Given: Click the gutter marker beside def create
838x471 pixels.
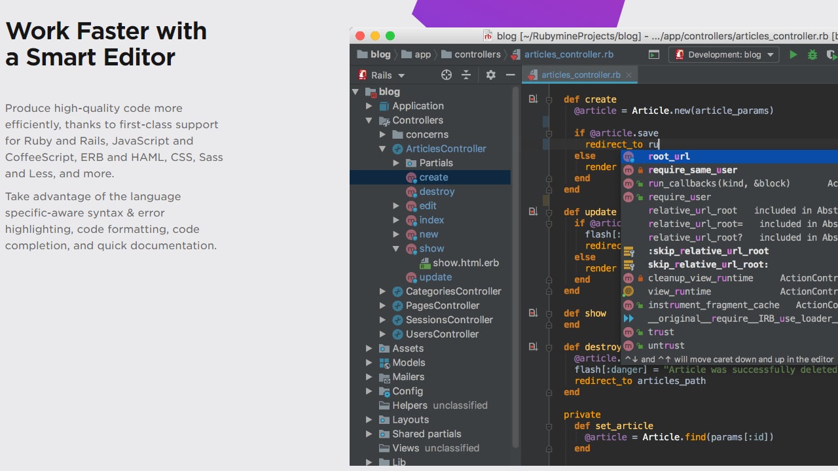Looking at the screenshot, I should [x=533, y=99].
